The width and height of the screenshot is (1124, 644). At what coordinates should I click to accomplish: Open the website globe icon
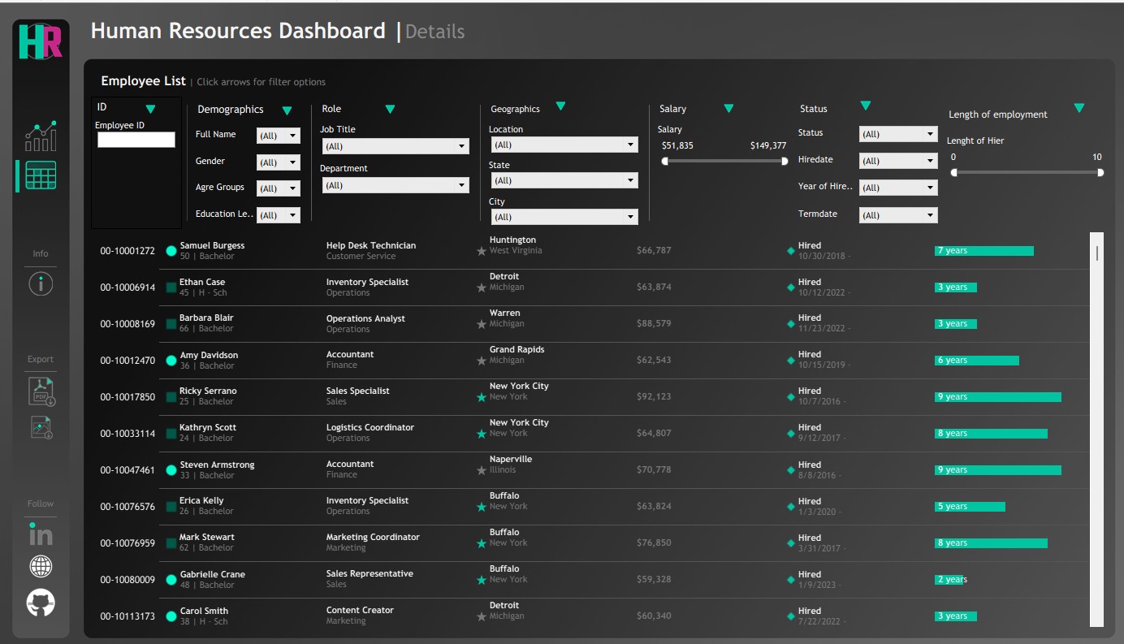point(41,566)
